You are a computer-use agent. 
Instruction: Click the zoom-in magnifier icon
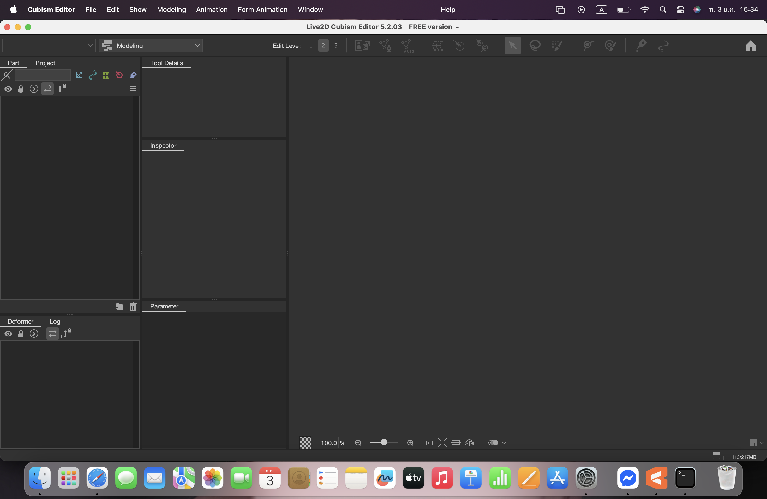pos(410,443)
